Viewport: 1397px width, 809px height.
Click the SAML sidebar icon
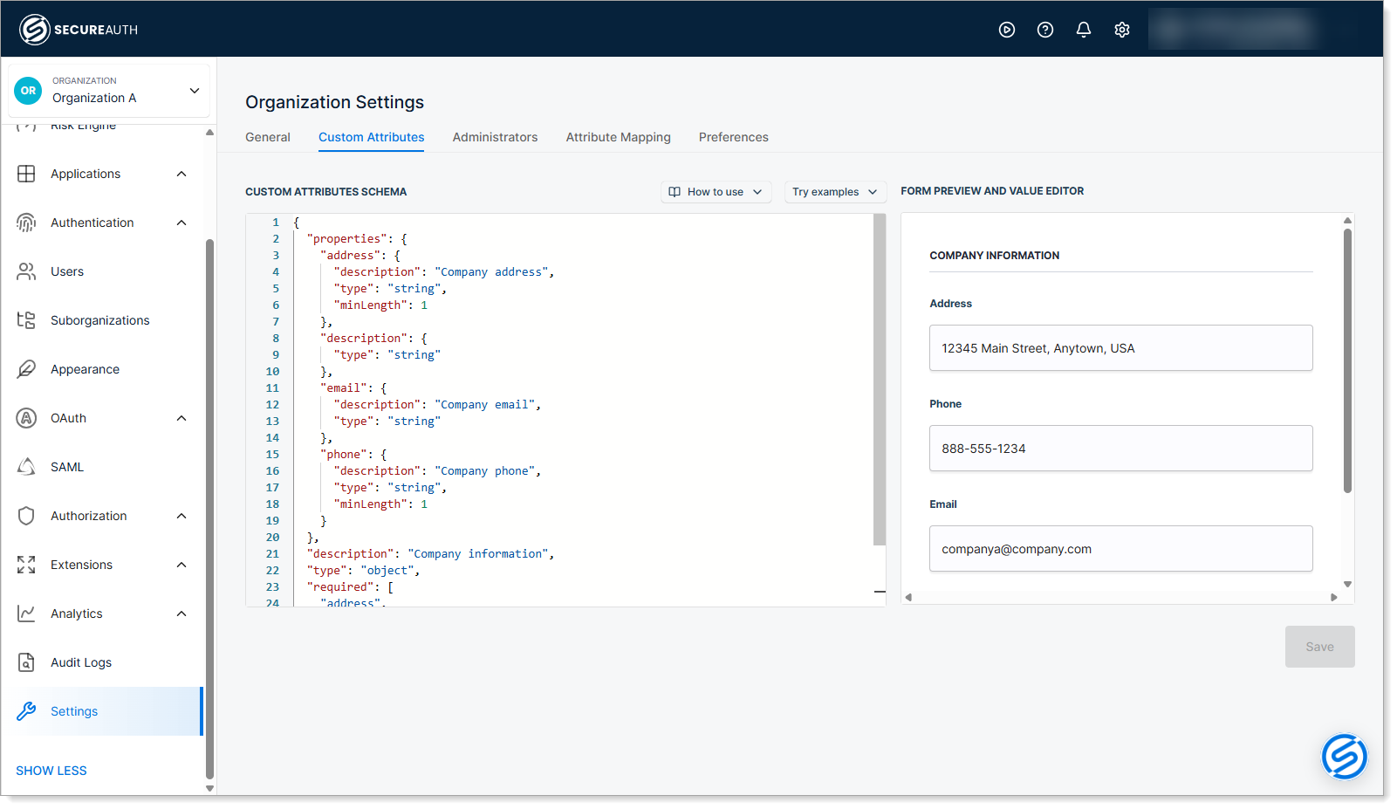click(x=26, y=467)
